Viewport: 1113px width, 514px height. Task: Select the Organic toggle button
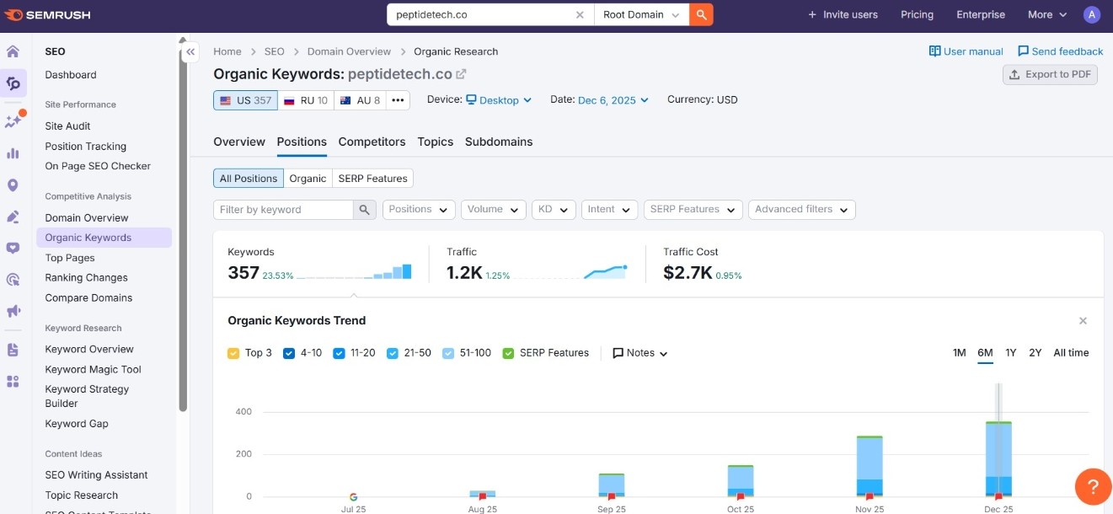click(x=308, y=179)
